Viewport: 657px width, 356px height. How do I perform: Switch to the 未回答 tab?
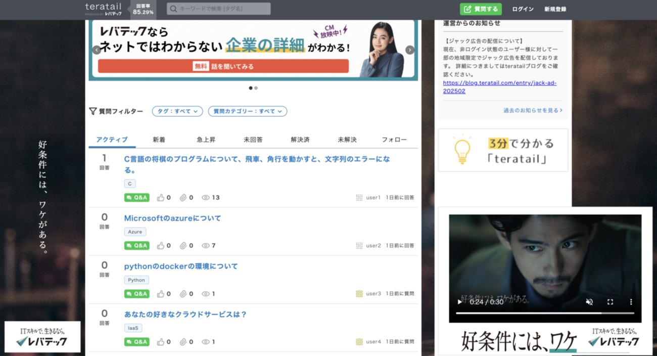253,139
